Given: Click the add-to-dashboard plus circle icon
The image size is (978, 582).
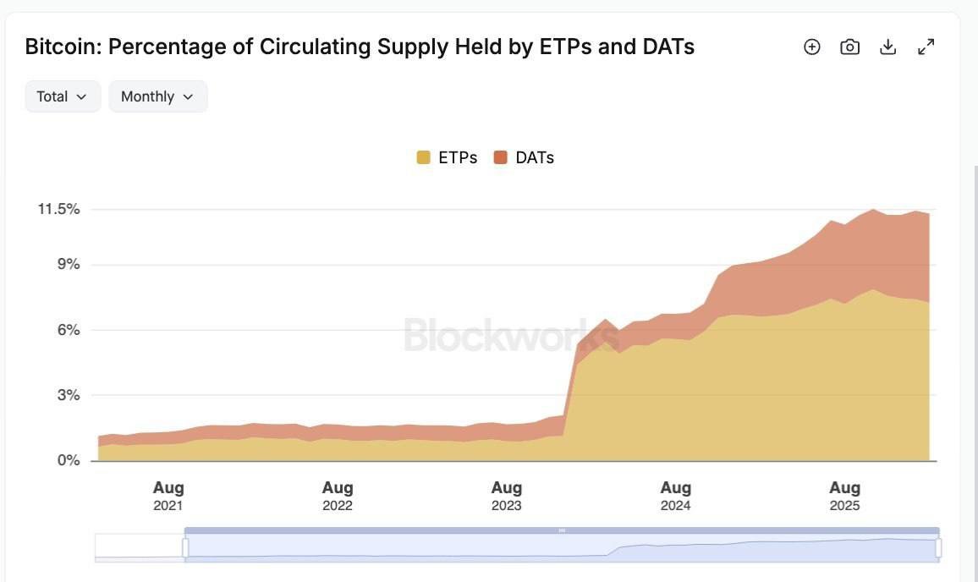Looking at the screenshot, I should click(811, 47).
